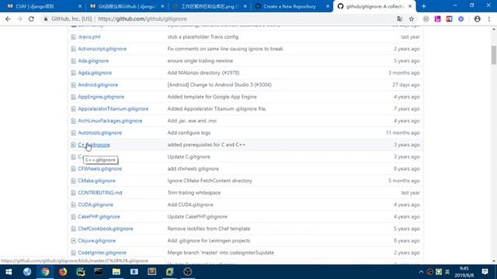Open CakePHP.gitignore file
The image size is (497, 279).
click(99, 217)
